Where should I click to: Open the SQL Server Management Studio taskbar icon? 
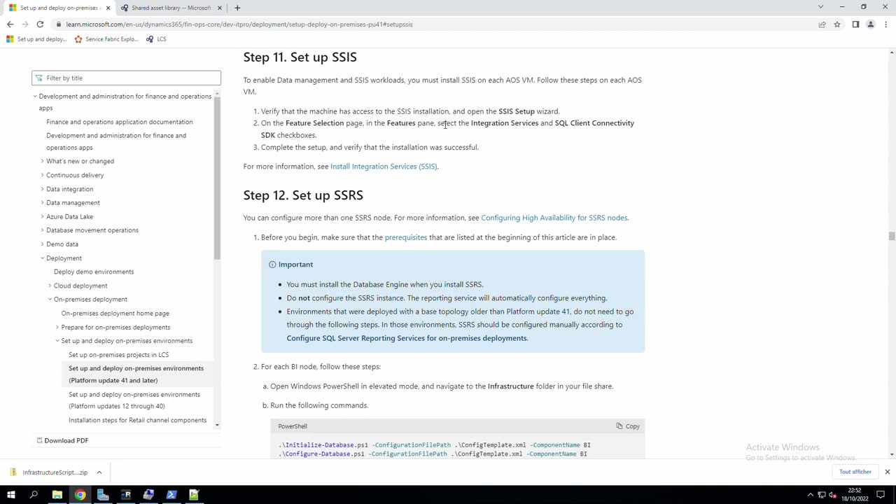click(148, 495)
